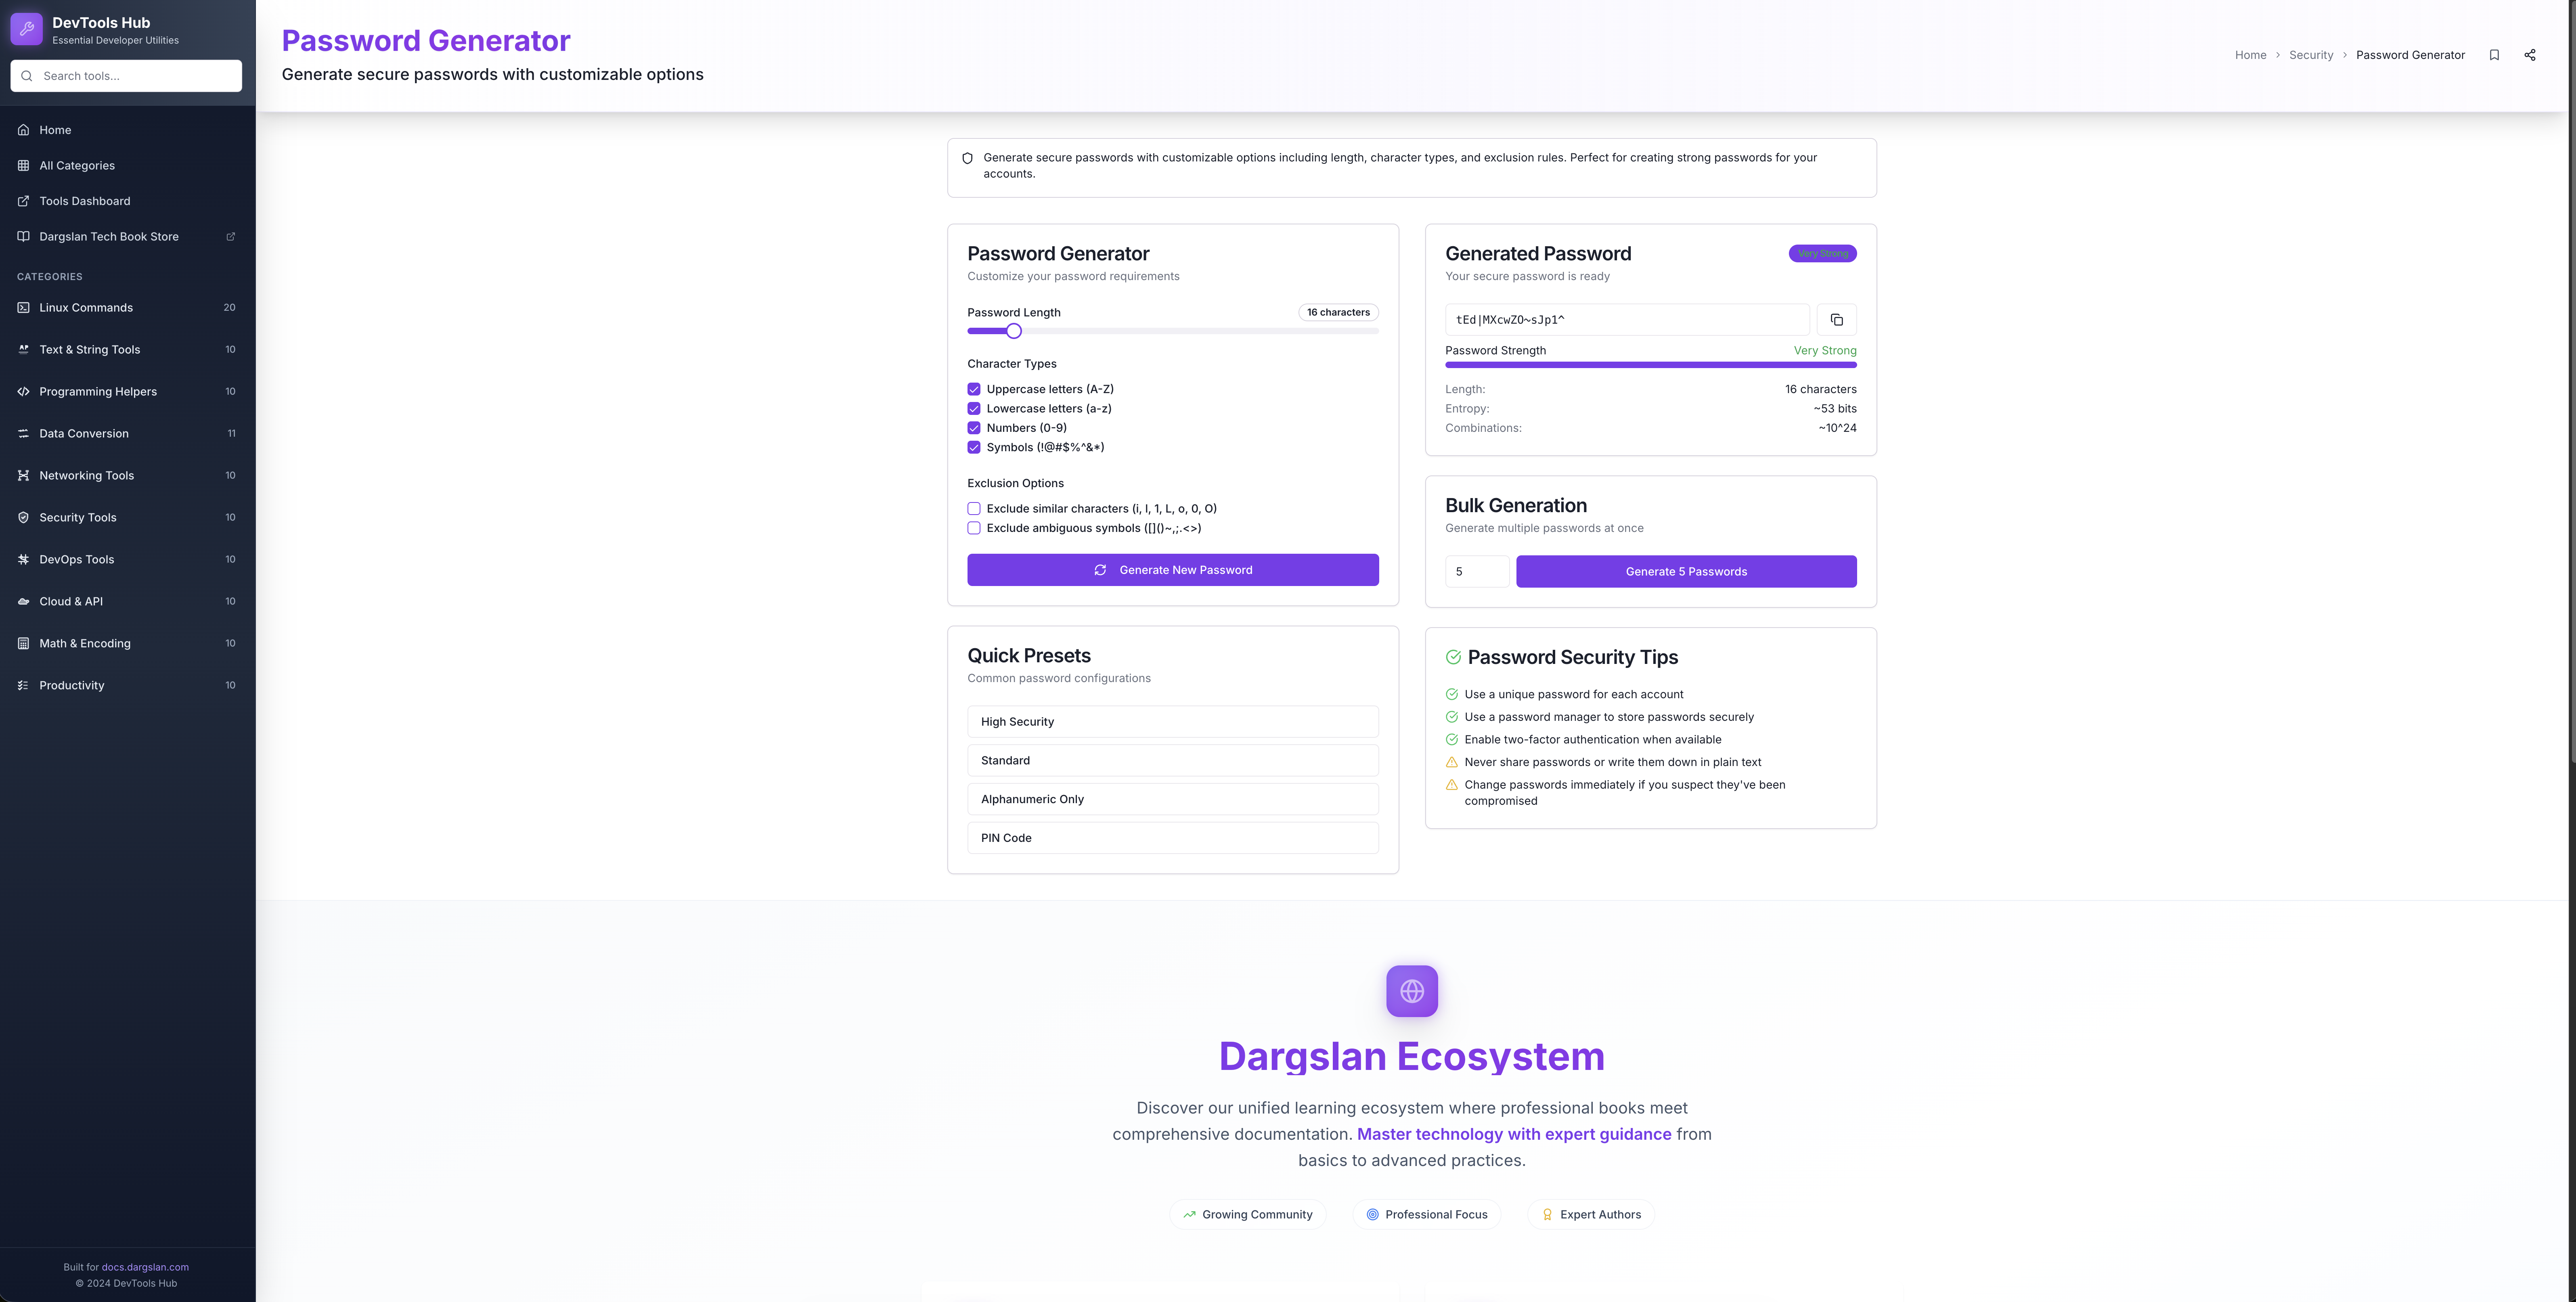Click the Cloud & API cloud icon

(23, 601)
